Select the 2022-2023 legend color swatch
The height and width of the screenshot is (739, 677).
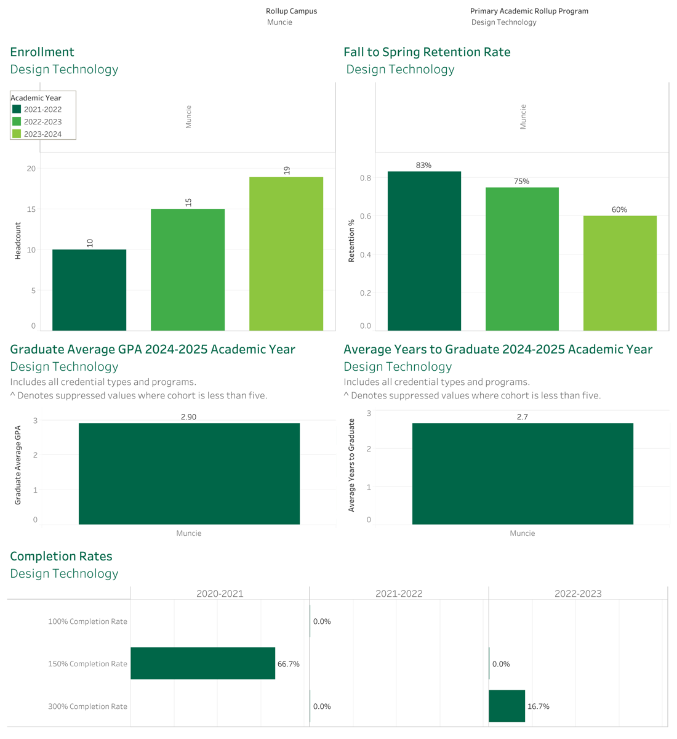[17, 121]
